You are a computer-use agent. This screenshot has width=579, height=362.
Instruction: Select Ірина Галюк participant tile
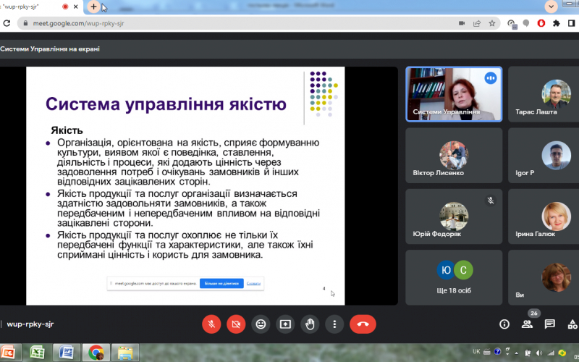pyautogui.click(x=544, y=216)
